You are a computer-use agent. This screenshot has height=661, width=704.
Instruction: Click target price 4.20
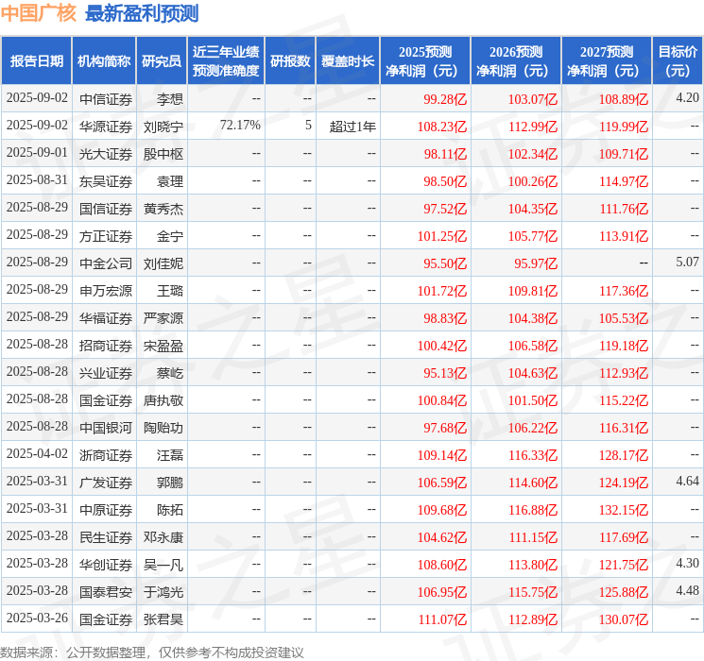pyautogui.click(x=687, y=98)
